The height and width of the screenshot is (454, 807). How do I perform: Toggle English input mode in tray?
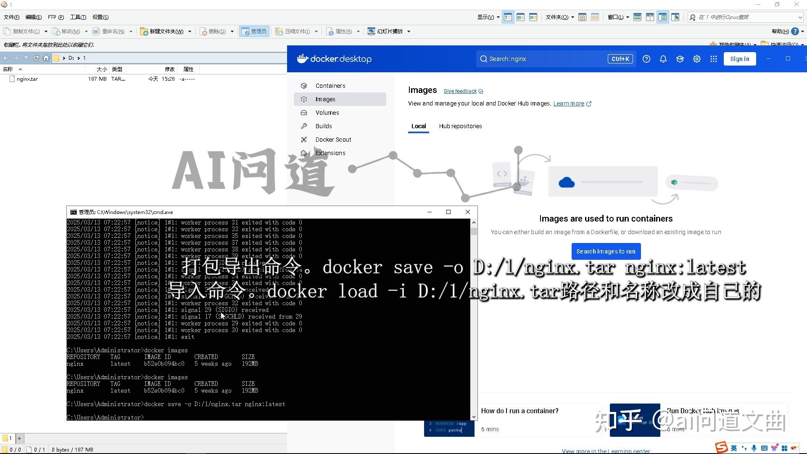[734, 448]
